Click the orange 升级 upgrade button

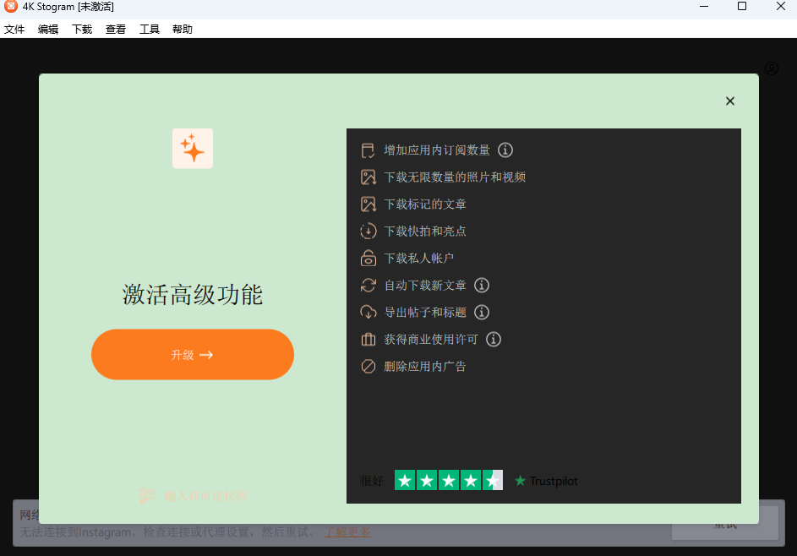coord(193,354)
